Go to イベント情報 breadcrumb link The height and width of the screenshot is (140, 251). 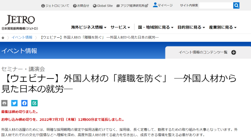pyautogui.click(x=22, y=38)
